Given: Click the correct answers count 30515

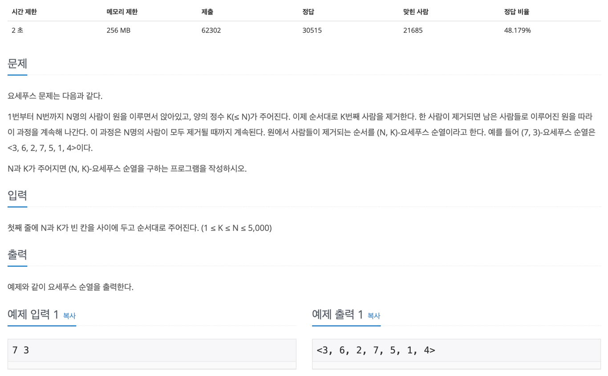Looking at the screenshot, I should (312, 31).
